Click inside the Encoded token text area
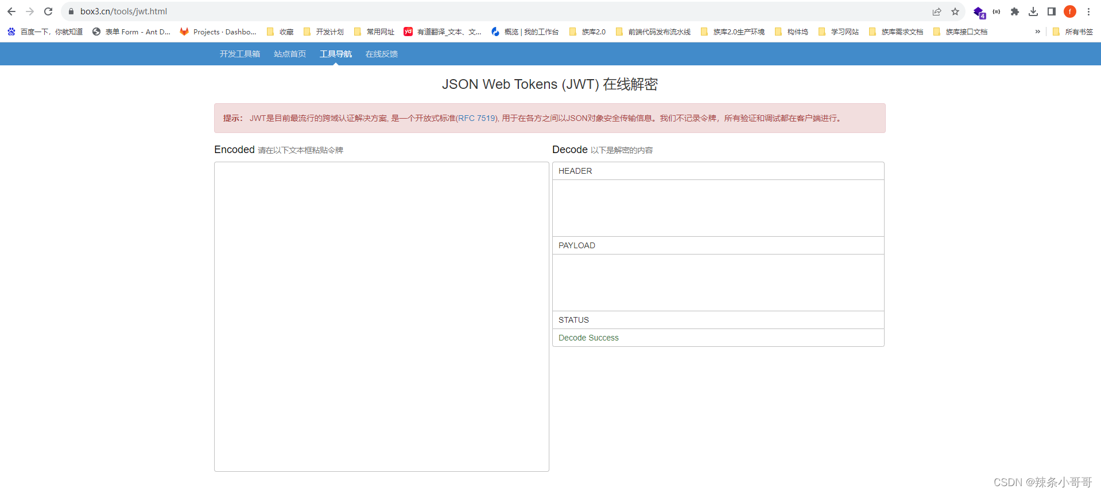The height and width of the screenshot is (493, 1101). (382, 316)
